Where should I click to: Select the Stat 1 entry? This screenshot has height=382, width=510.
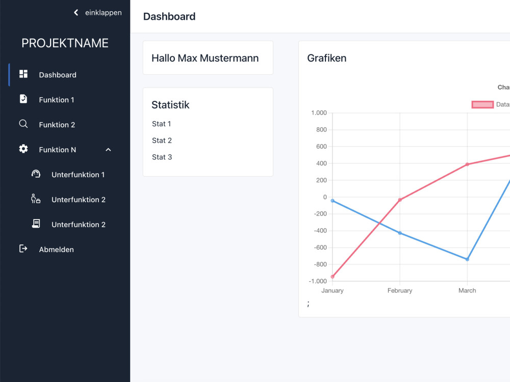(x=161, y=124)
